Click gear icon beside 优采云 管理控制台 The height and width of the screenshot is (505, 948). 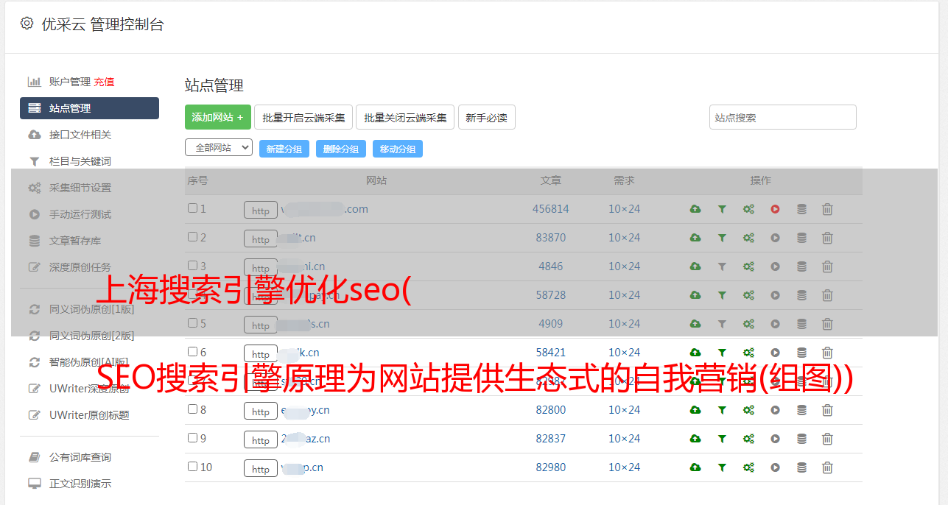(27, 24)
